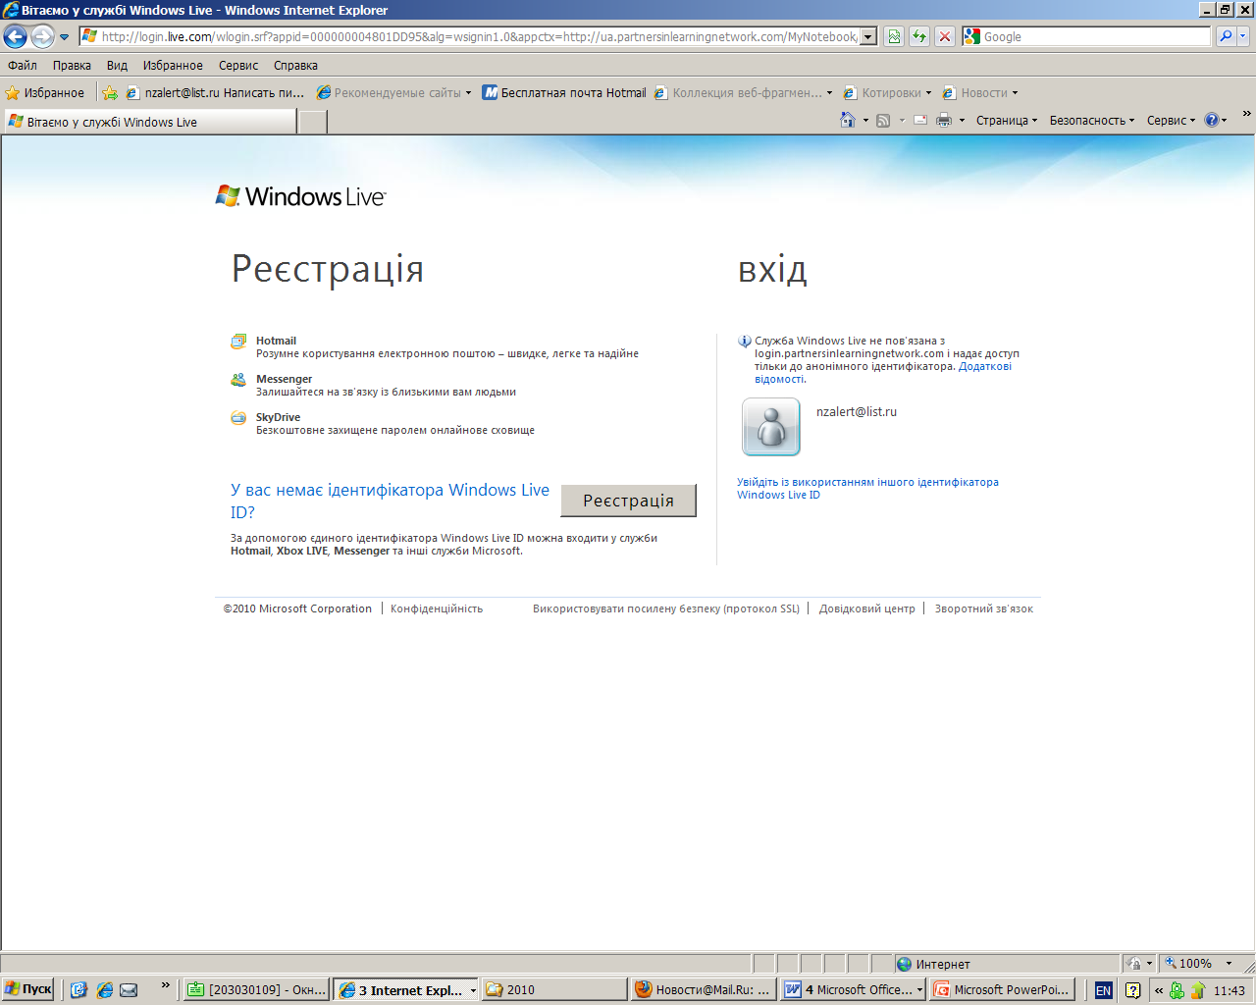This screenshot has height=1005, width=1256.
Task: Open the Пуск start button
Action: (27, 989)
